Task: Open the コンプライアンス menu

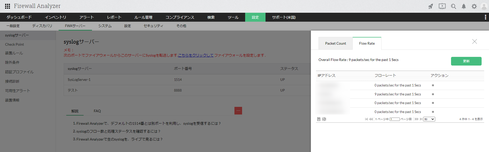Action: 180,17
